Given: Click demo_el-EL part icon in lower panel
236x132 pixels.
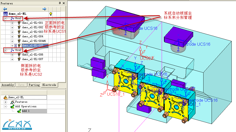Looking at the screenshot, I should pyautogui.click(x=6, y=97).
